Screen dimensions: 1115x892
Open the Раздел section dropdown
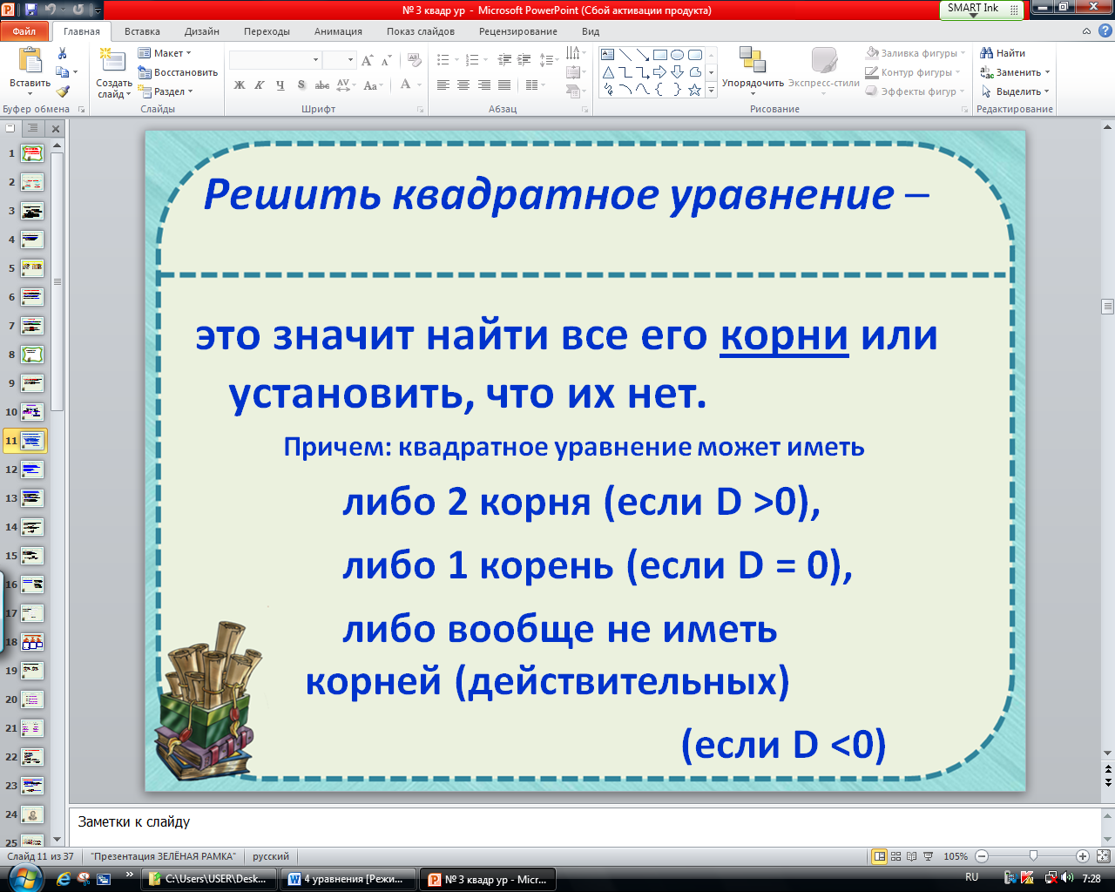click(166, 91)
